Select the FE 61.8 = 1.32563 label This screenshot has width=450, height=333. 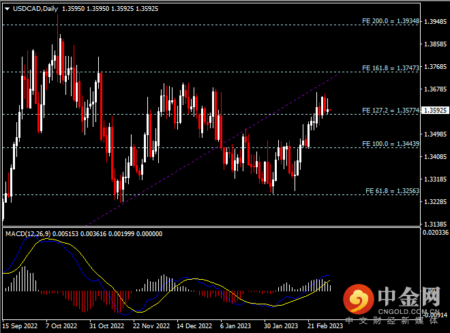(x=390, y=191)
